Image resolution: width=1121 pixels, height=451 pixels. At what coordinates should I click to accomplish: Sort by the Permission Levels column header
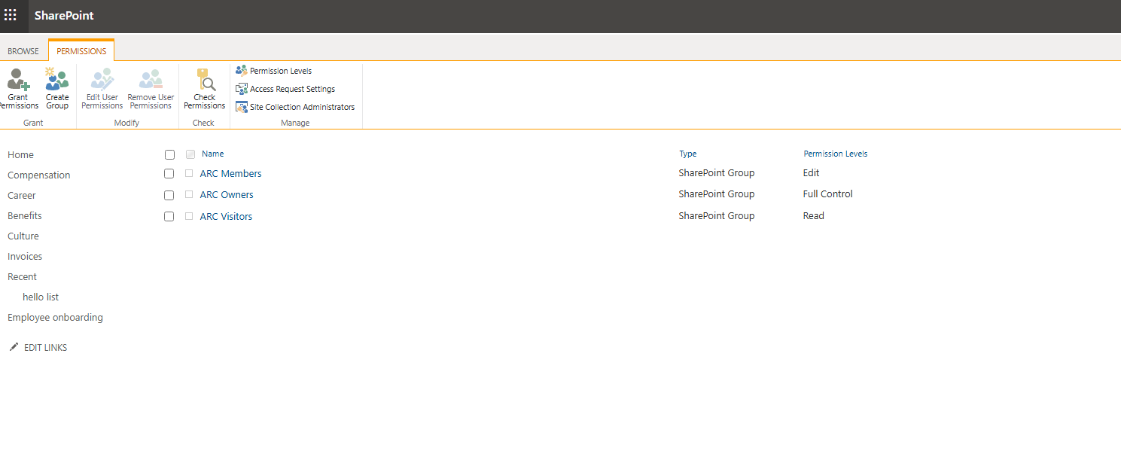(835, 154)
